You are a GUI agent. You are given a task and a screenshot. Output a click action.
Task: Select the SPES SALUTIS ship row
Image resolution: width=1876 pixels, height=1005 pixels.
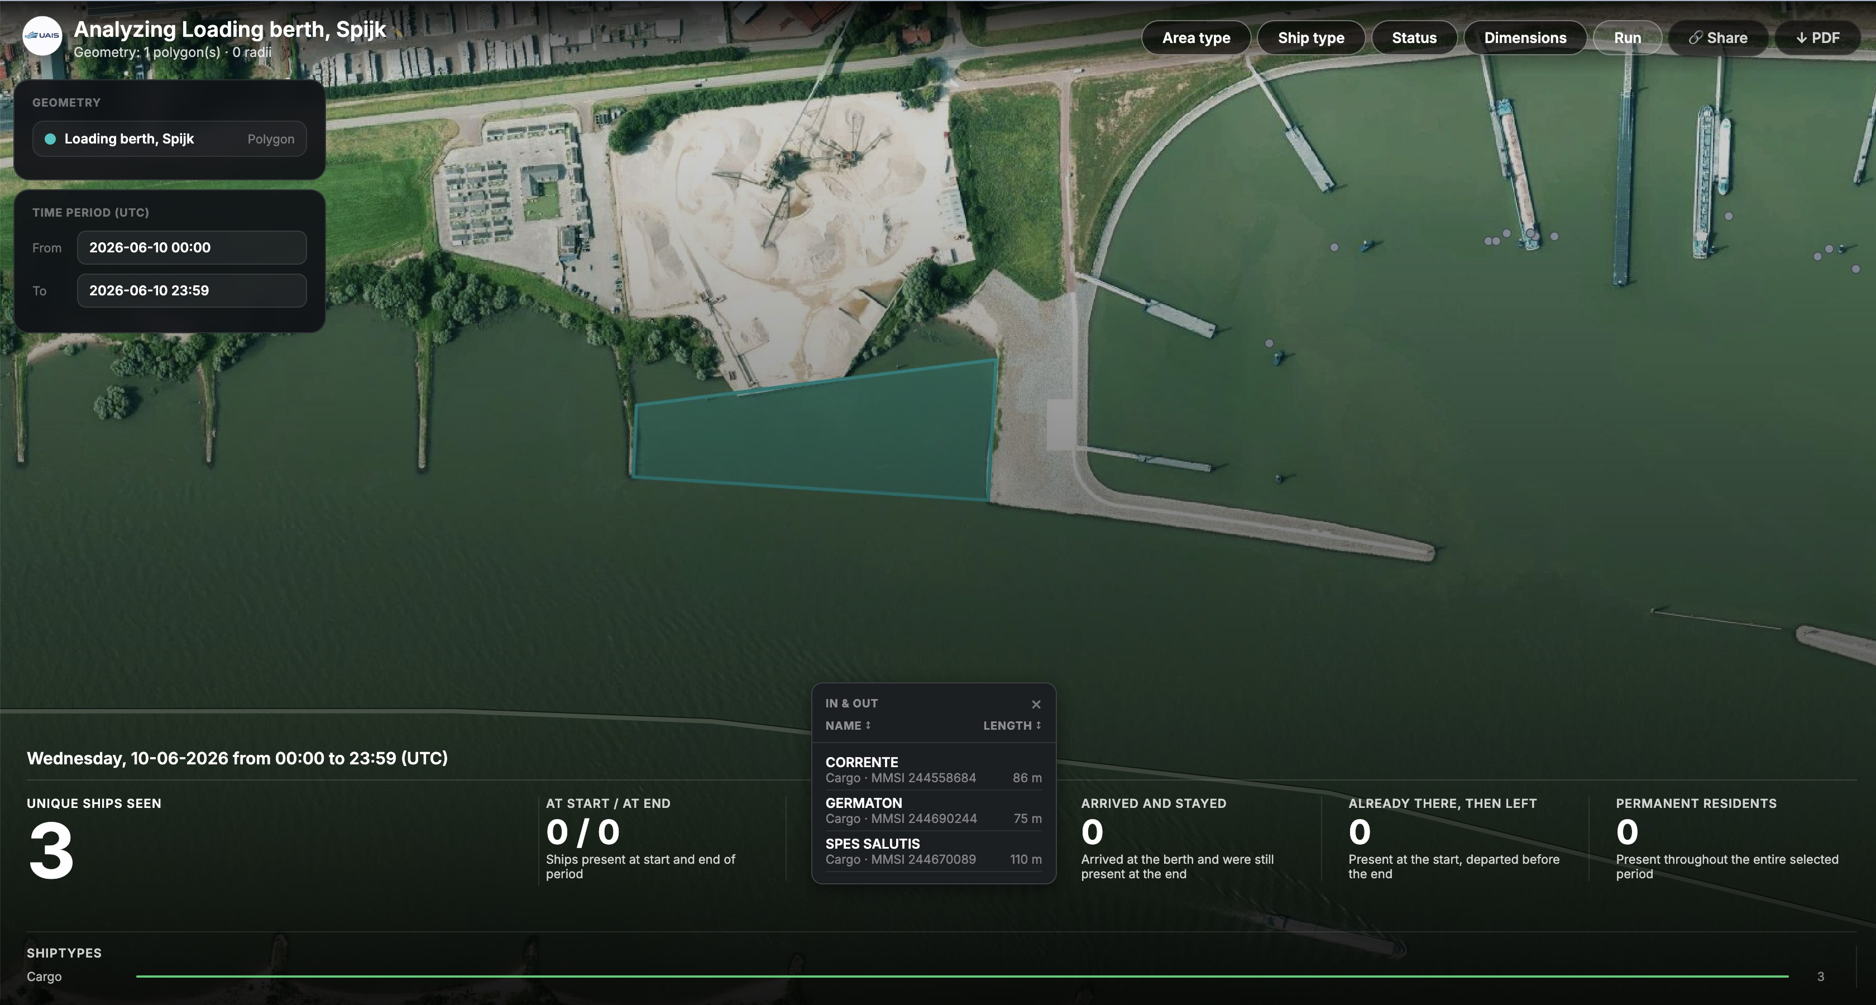coord(933,851)
